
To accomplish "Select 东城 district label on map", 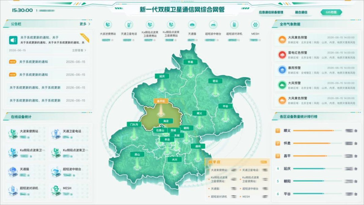I will coord(177,135).
